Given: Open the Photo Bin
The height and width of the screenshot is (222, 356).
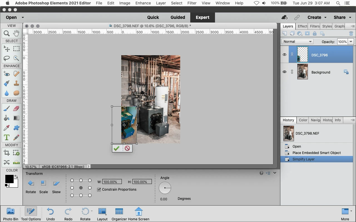Looking at the screenshot, I should 11,214.
